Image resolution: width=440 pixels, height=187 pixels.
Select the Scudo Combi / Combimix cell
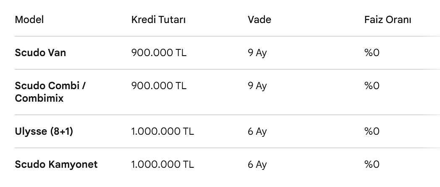[x=50, y=92]
